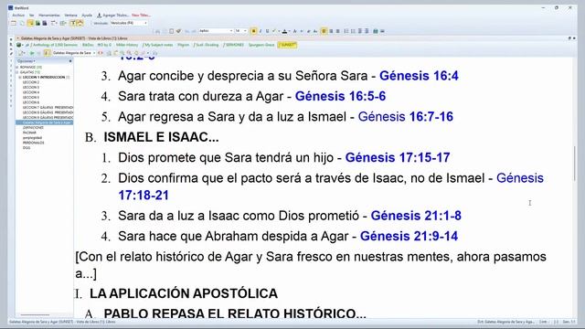Open Génesis 21:9-14 verse link
Viewport: 585px width, 329px height.
tap(409, 236)
